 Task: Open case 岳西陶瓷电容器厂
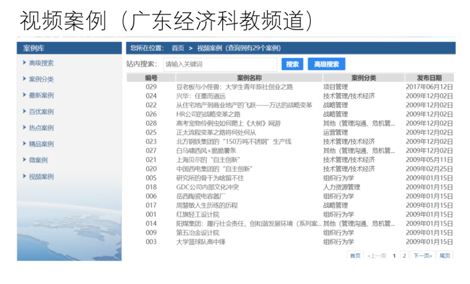pyautogui.click(x=201, y=196)
